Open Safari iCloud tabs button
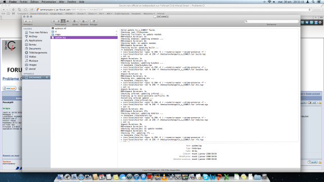Viewport: 324px width, 182px height. (25, 10)
